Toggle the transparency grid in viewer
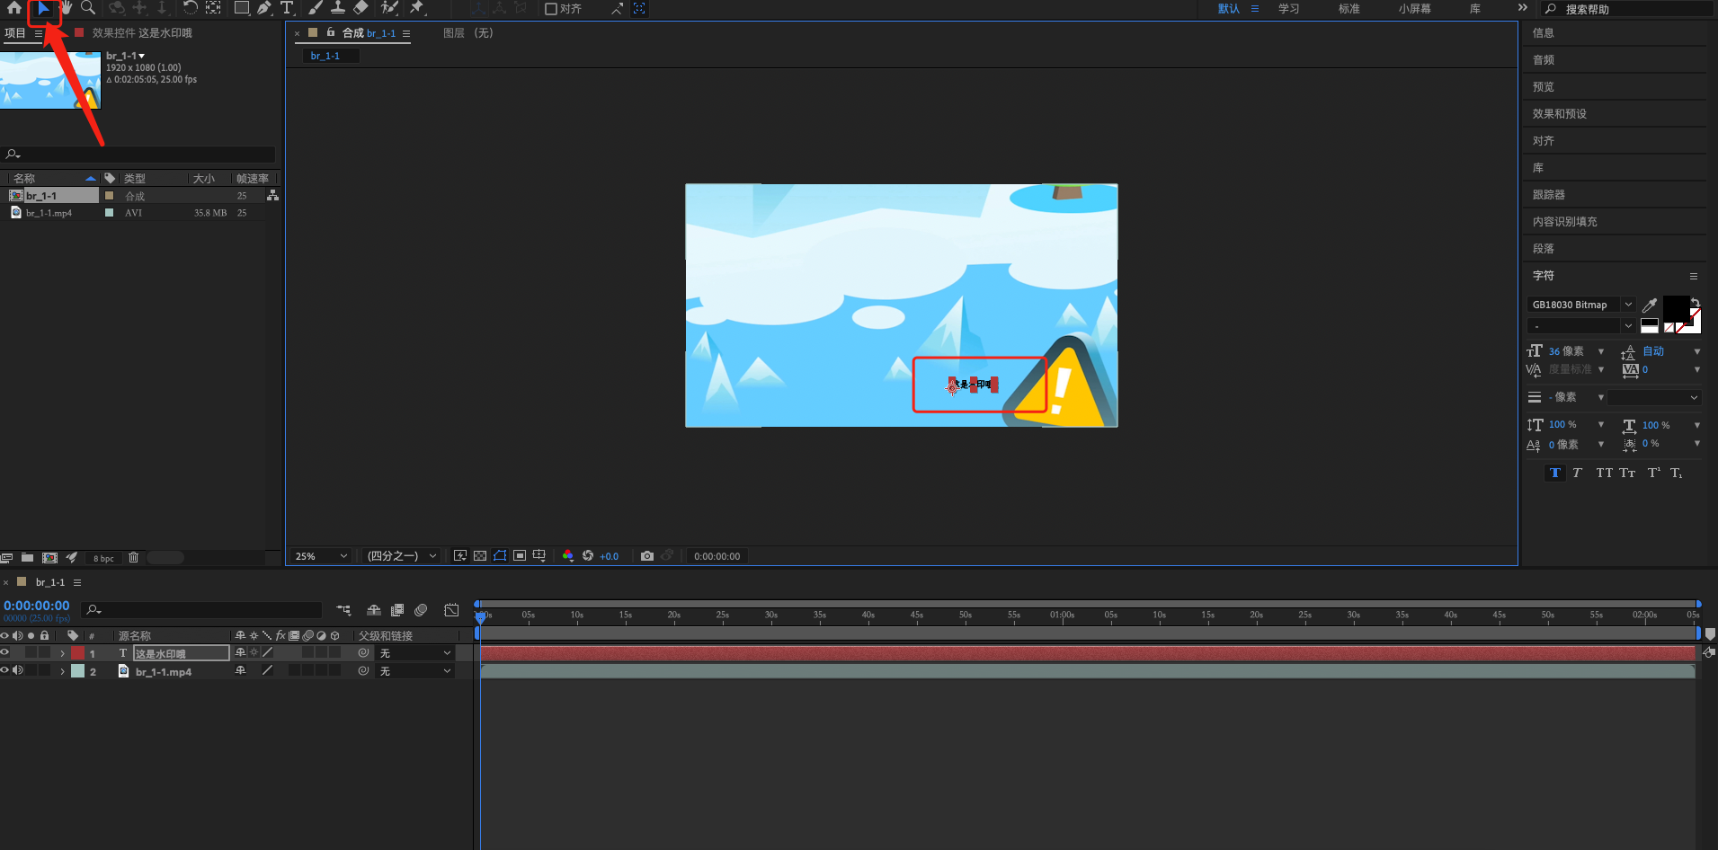The image size is (1718, 850). [x=480, y=556]
